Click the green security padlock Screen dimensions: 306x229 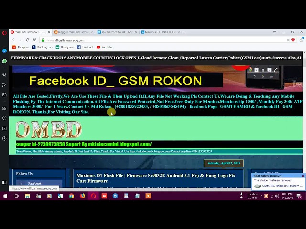tap(43, 40)
